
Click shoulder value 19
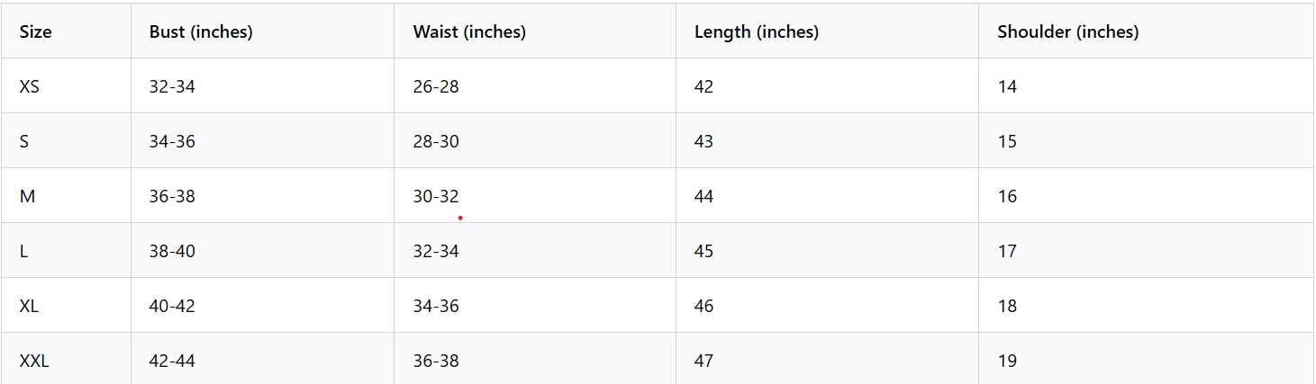point(1007,362)
